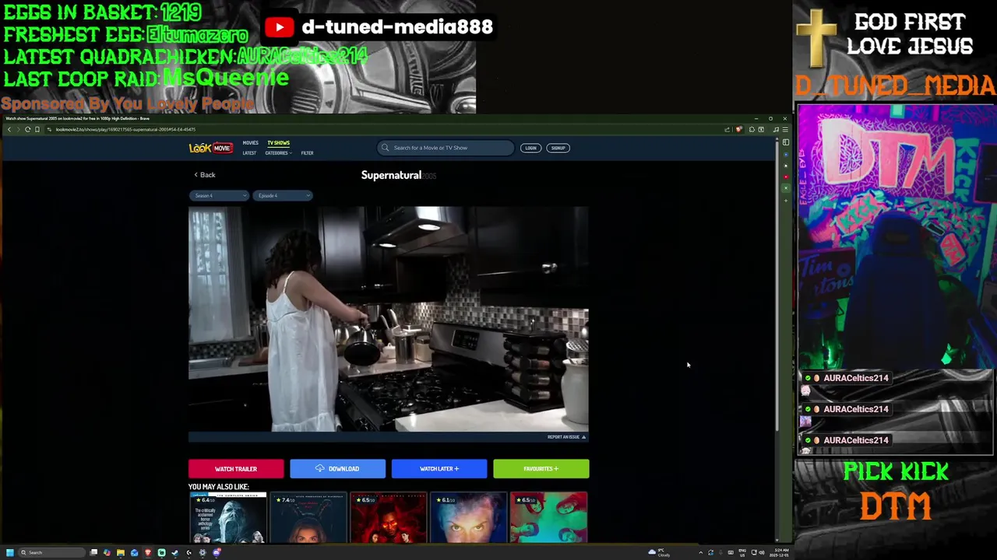The width and height of the screenshot is (997, 560).
Task: Add show to Favourites
Action: pyautogui.click(x=541, y=469)
